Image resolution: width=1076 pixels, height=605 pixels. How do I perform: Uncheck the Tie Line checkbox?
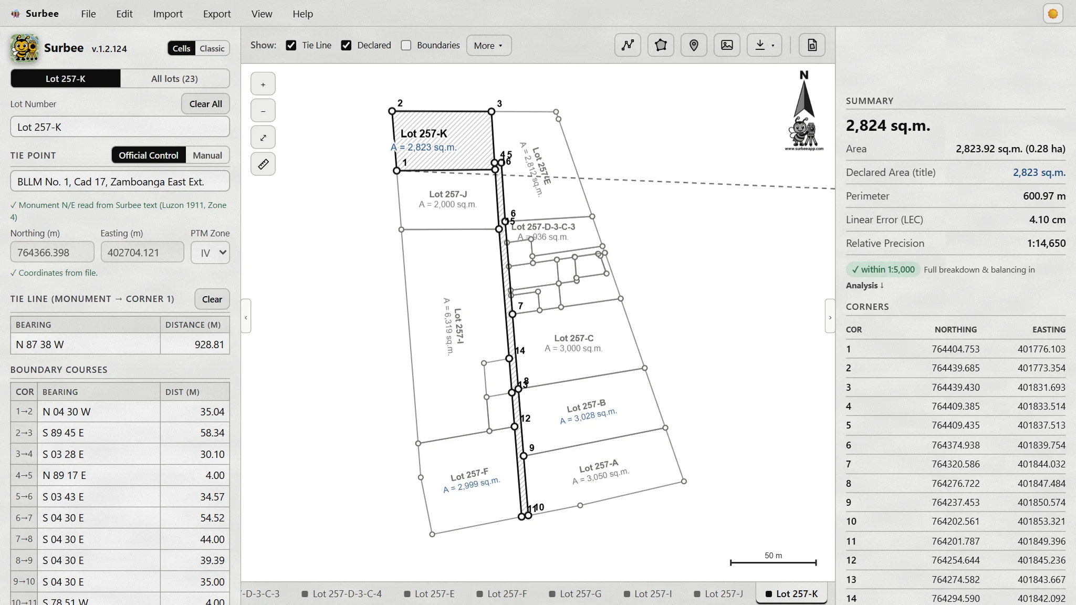click(291, 45)
